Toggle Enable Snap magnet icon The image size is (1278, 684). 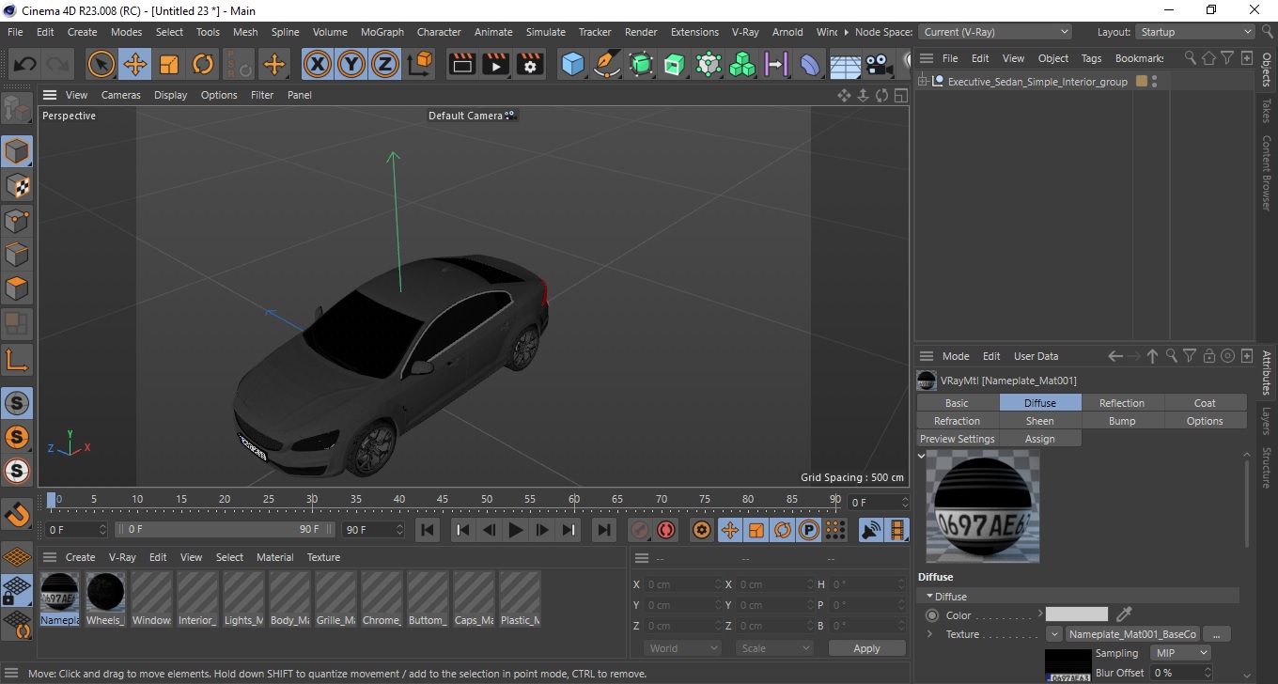[x=17, y=514]
